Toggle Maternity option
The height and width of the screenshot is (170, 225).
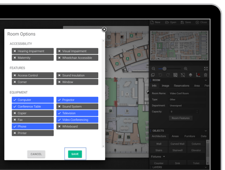(x=33, y=58)
